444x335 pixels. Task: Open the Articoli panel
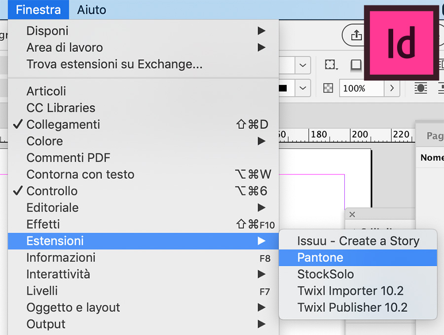(x=143, y=91)
